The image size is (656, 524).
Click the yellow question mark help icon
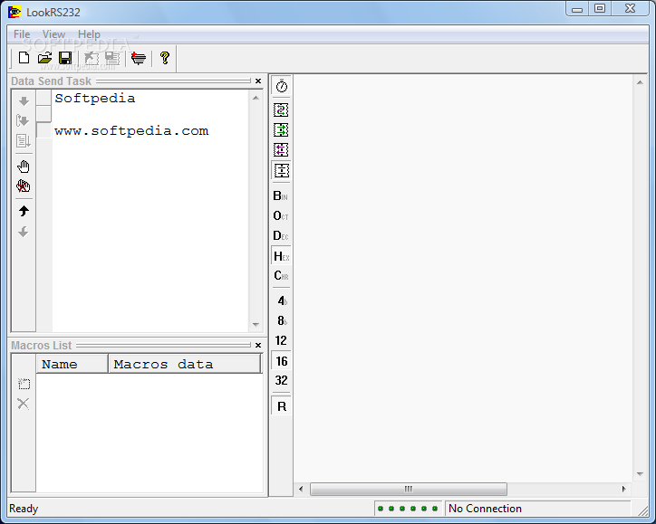click(165, 58)
